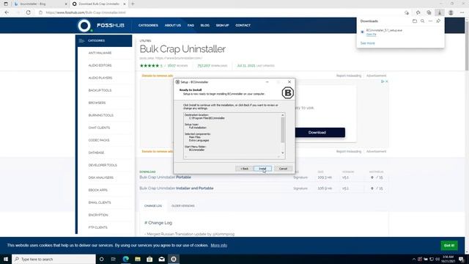Refresh the browser page
The height and width of the screenshot is (264, 469).
[29, 12]
